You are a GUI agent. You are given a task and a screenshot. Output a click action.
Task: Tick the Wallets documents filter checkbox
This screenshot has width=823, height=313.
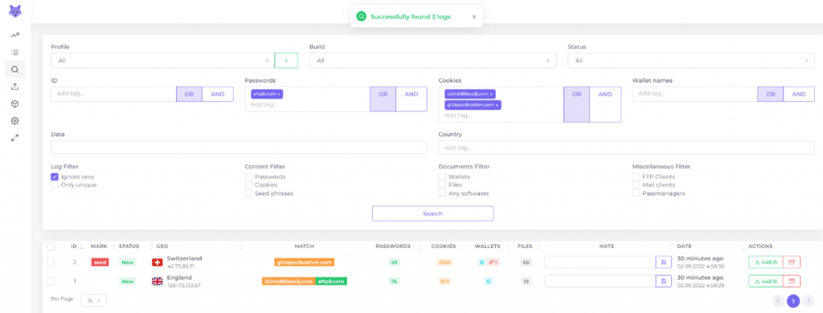pos(442,177)
